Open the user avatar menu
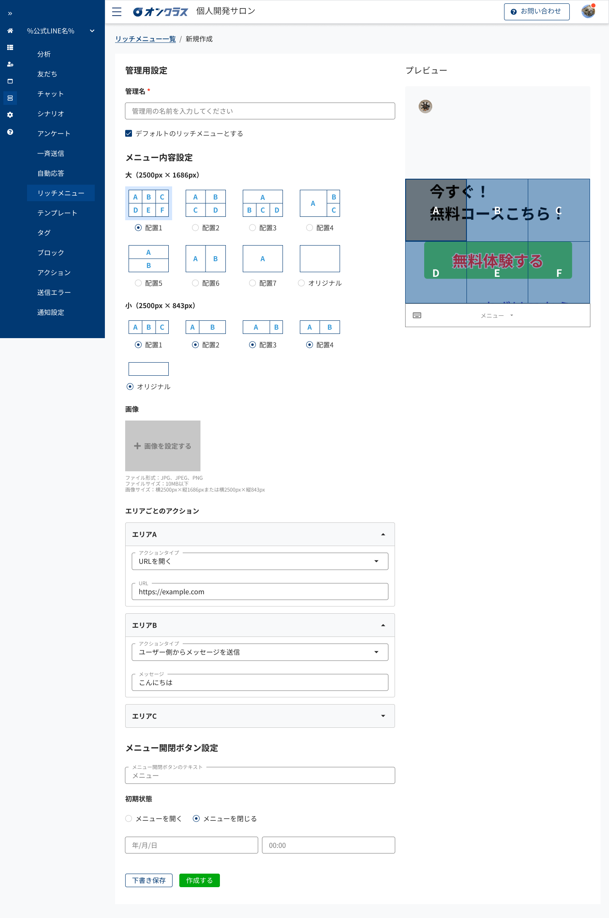 pos(588,11)
